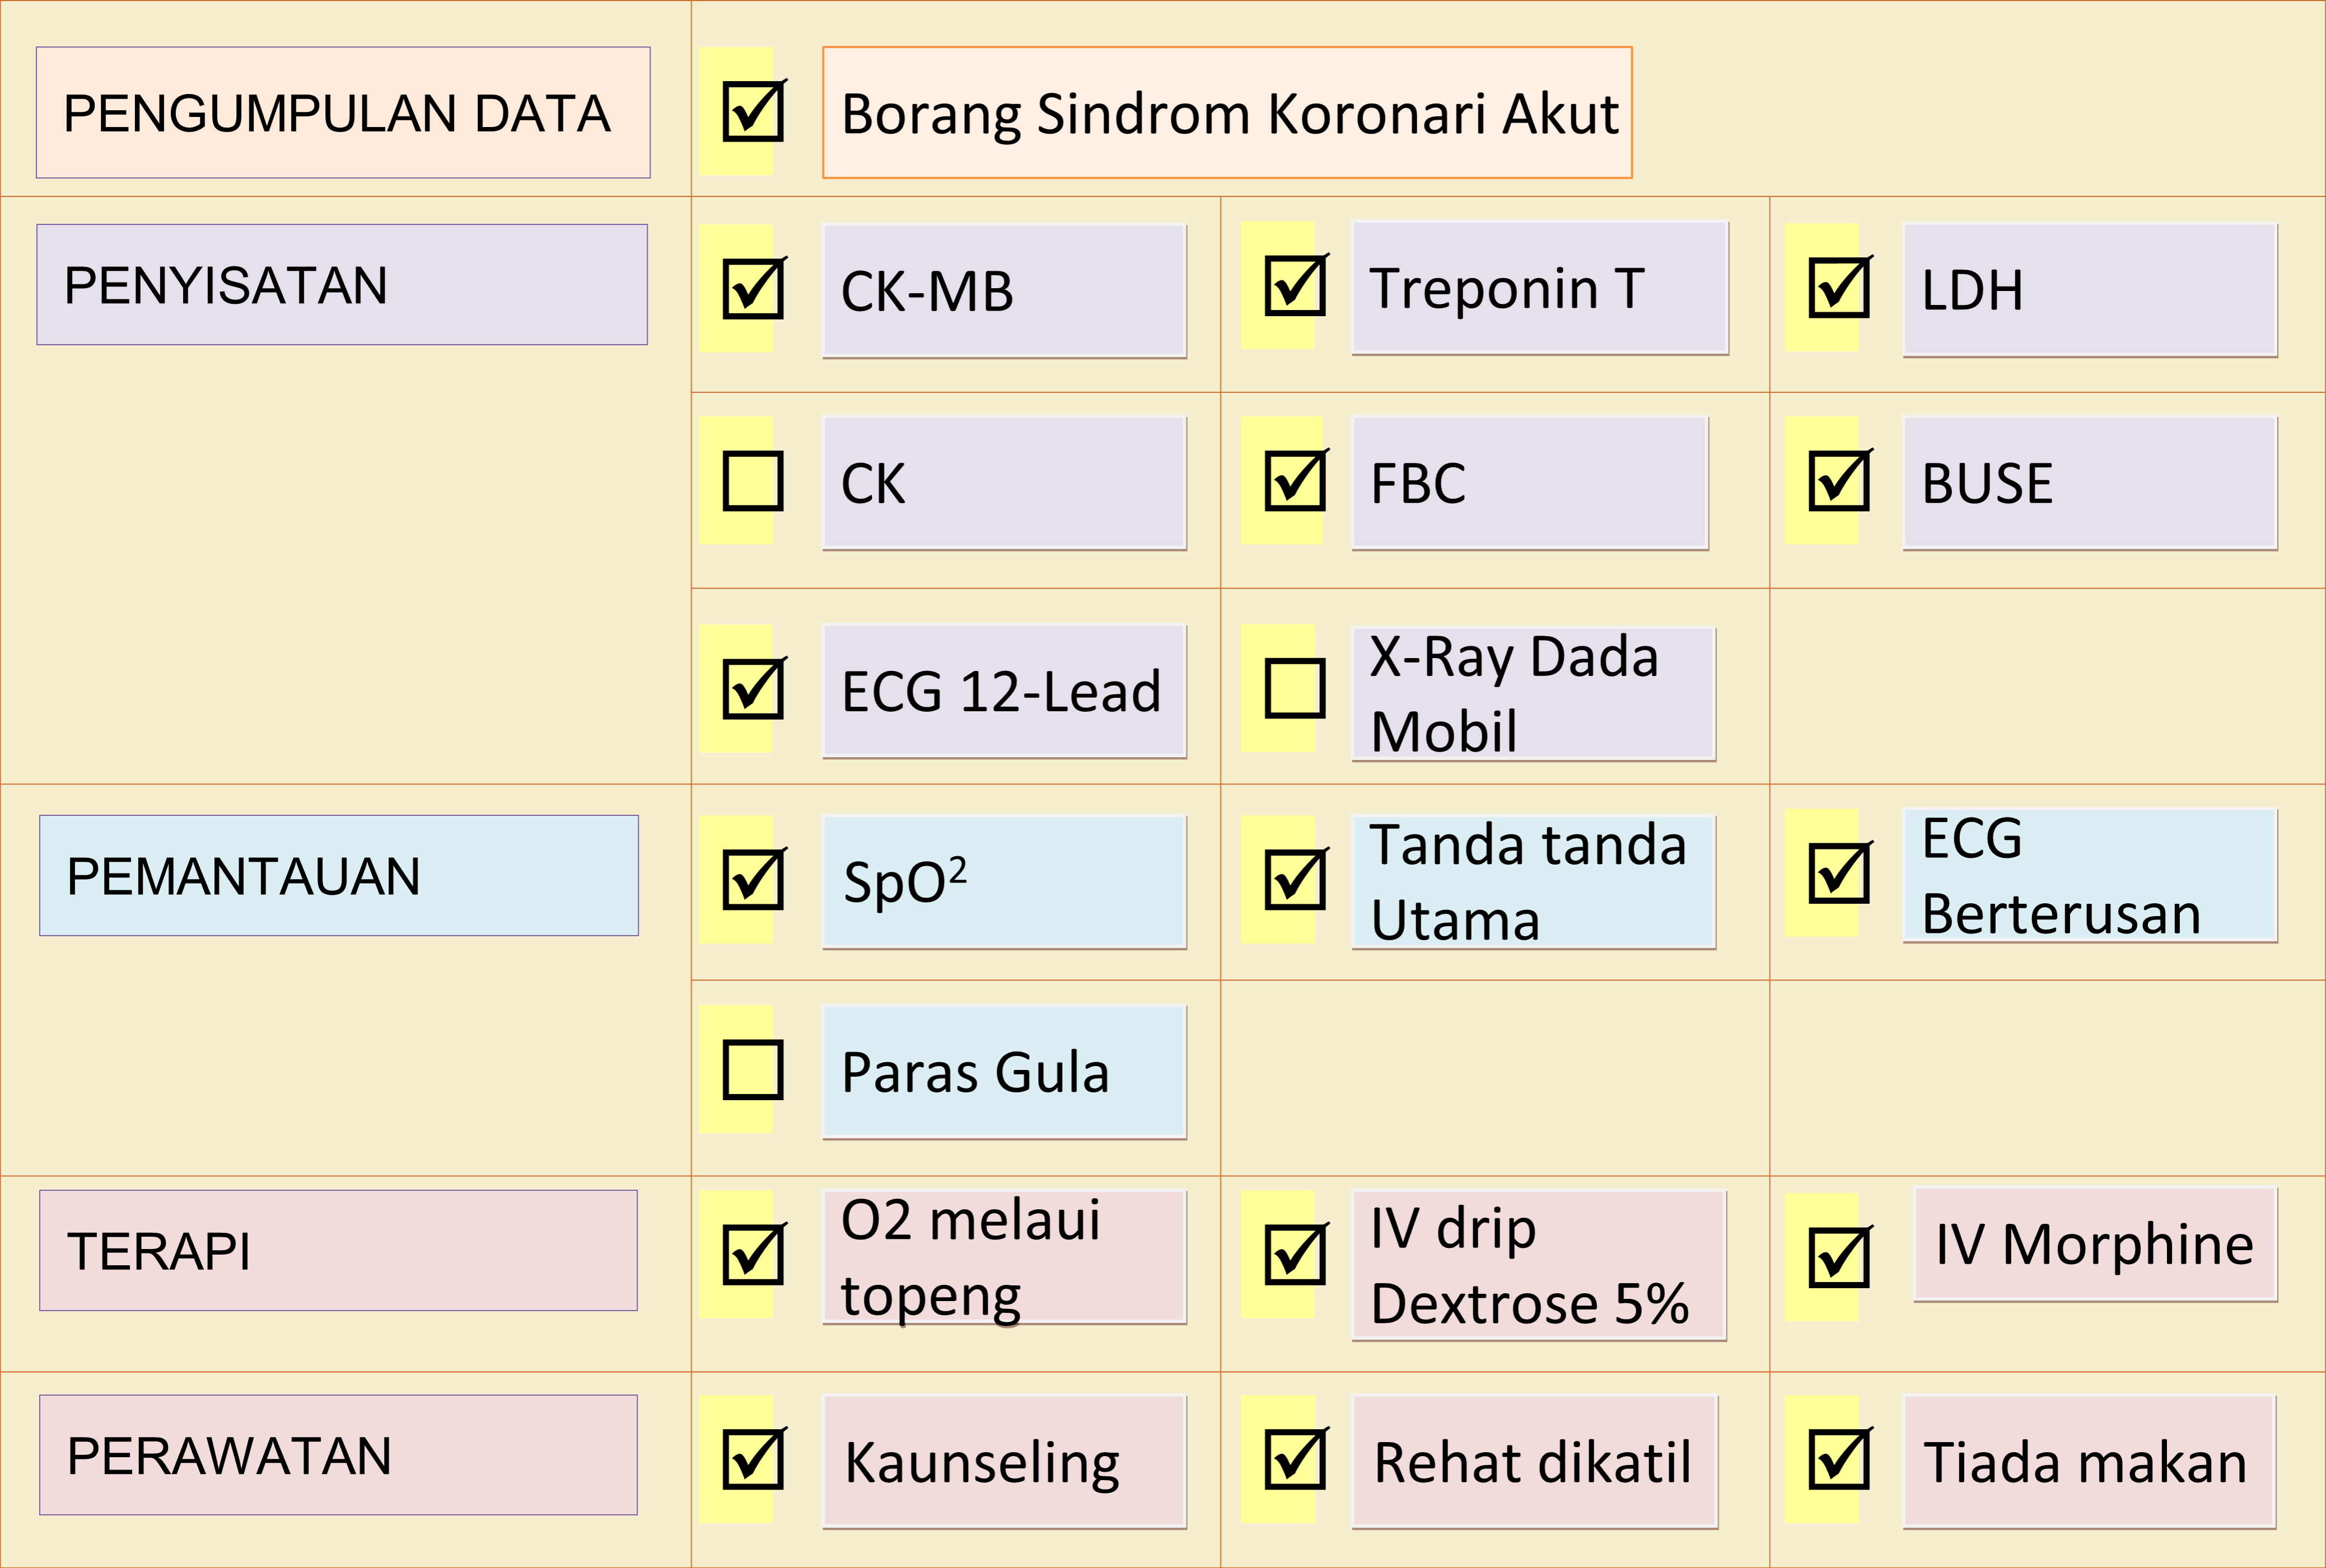Check the Paras Gula checkbox
This screenshot has width=2326, height=1568.
753,1070
